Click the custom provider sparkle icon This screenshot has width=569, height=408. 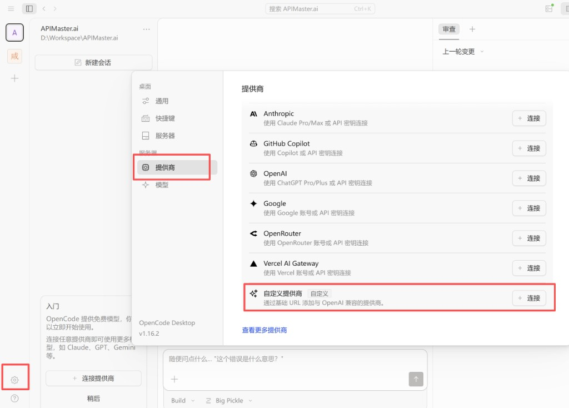tap(253, 293)
